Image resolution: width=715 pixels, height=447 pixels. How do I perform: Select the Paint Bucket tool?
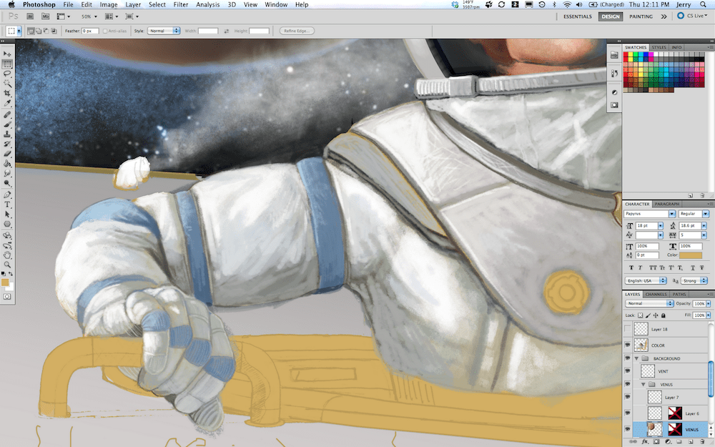pos(7,163)
